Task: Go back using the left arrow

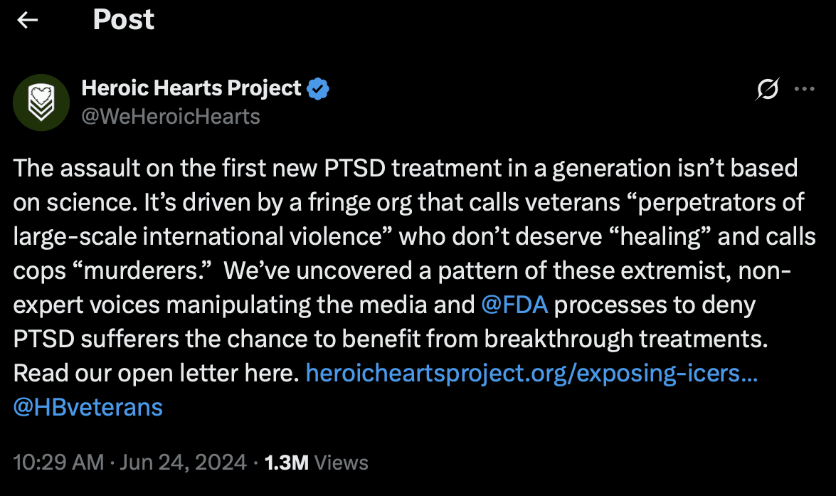Action: (x=28, y=21)
